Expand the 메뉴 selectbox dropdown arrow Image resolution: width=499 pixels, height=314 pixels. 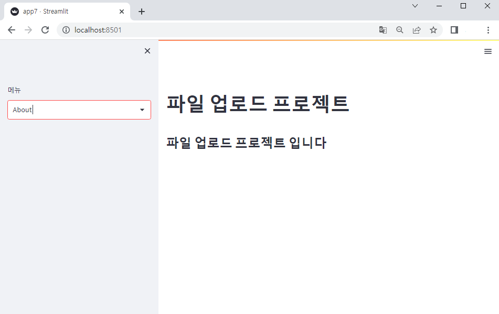142,110
